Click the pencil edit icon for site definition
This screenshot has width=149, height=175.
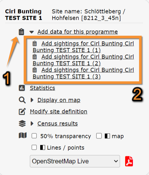(x=22, y=111)
